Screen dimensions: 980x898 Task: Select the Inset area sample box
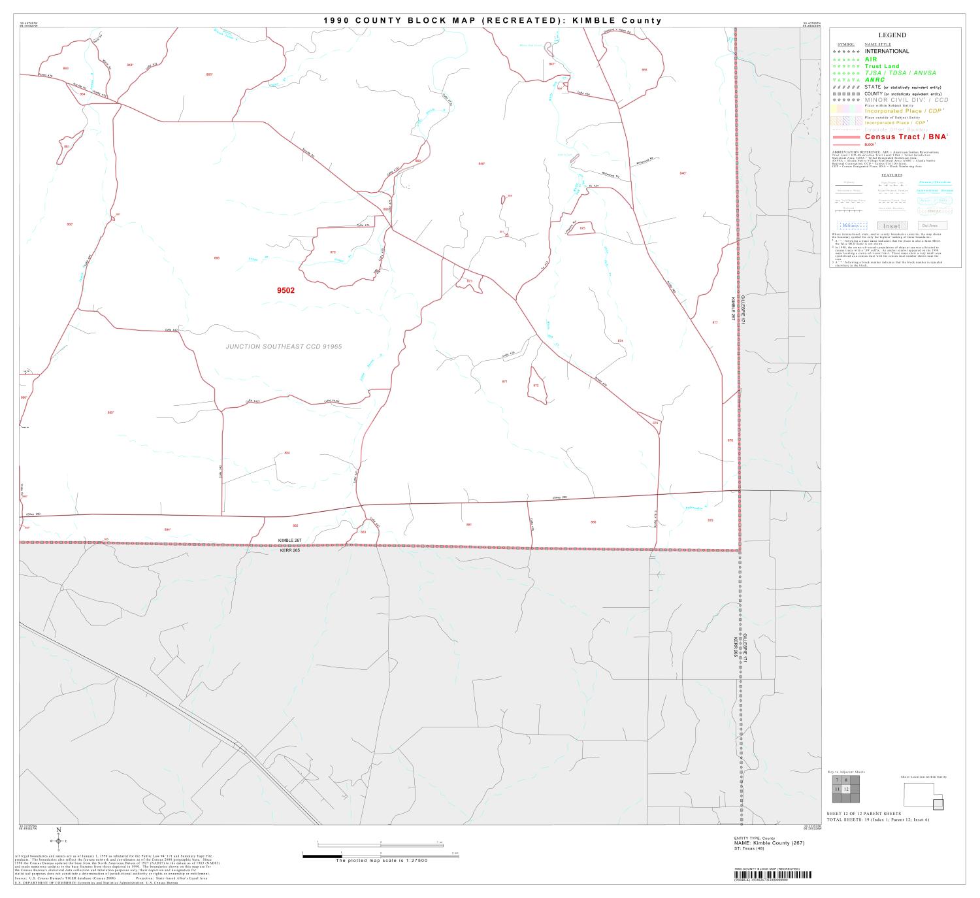click(x=892, y=225)
